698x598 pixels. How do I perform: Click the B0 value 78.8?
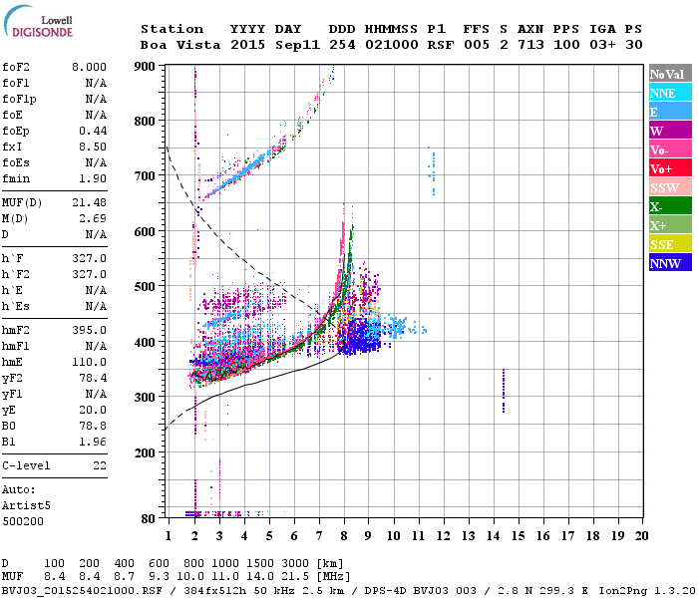click(x=93, y=426)
